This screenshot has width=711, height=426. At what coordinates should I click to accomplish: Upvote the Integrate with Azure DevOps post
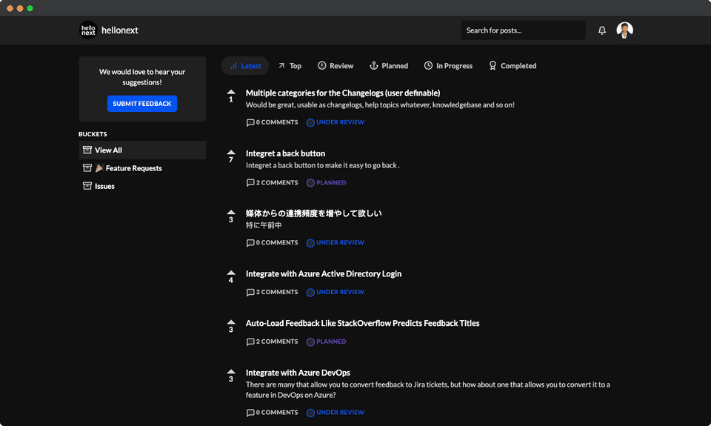(231, 373)
